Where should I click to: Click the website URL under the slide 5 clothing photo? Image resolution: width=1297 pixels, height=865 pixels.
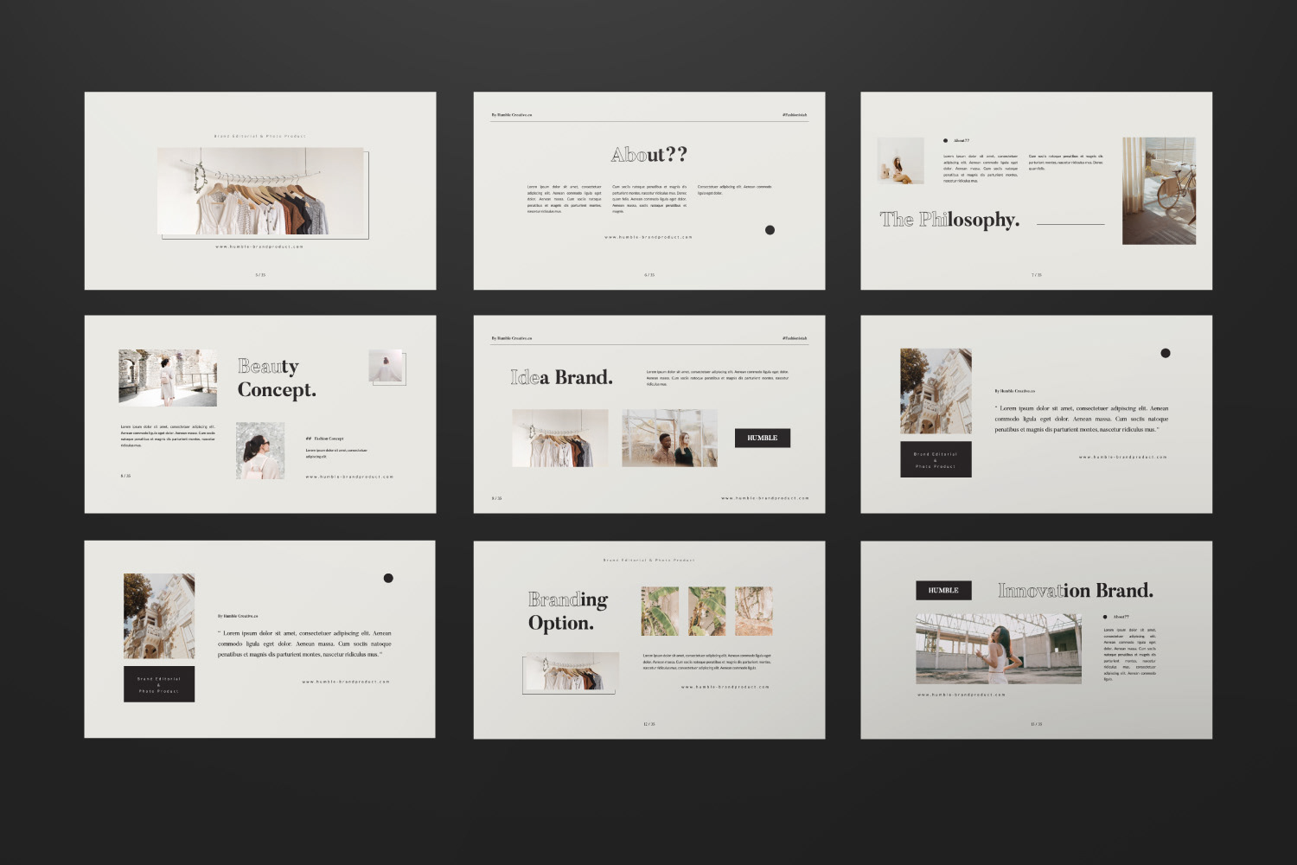click(x=259, y=247)
